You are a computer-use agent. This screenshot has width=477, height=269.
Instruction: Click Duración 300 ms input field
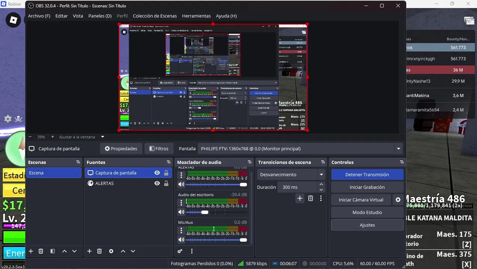tap(298, 187)
